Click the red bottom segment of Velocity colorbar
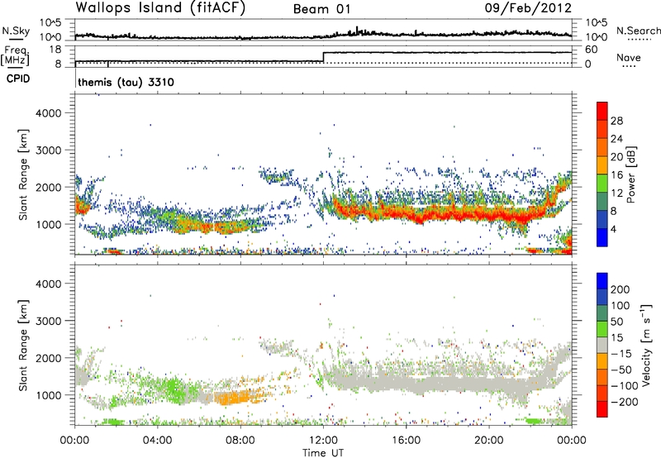The width and height of the screenshot is (661, 458). [x=602, y=409]
